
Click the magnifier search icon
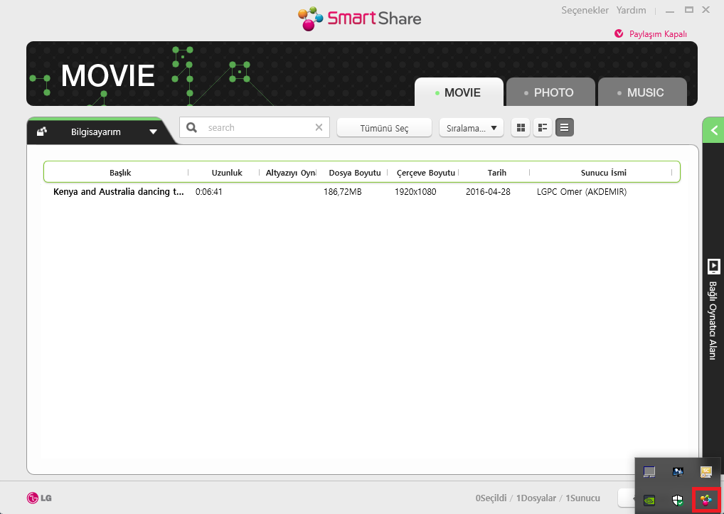(x=191, y=128)
